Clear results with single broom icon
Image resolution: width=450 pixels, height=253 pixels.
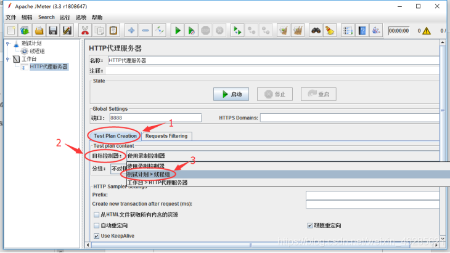click(x=284, y=30)
